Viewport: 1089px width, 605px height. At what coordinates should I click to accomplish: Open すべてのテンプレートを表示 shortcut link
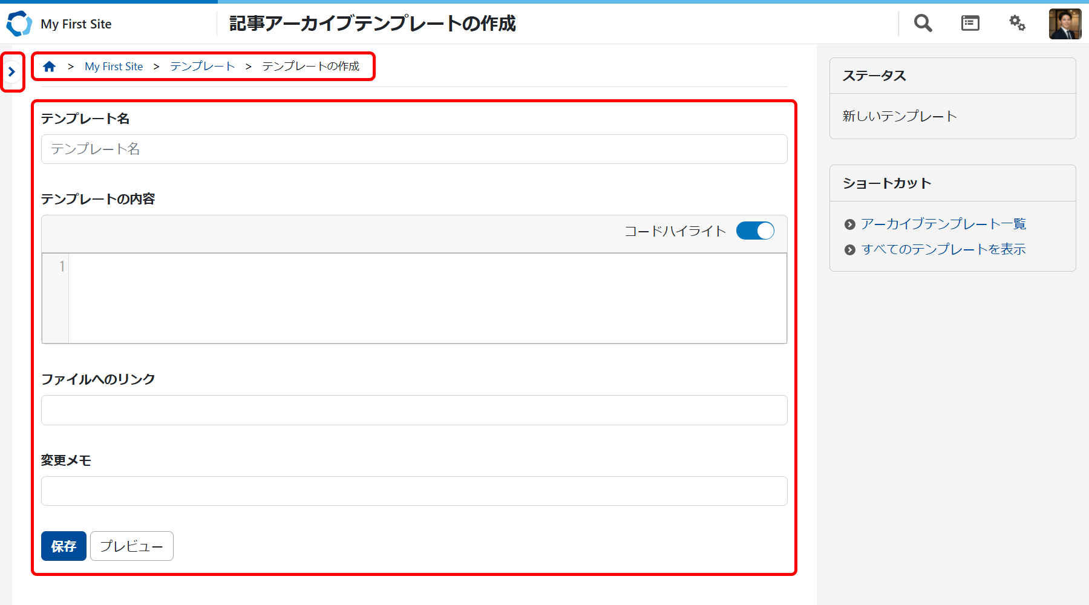(943, 249)
